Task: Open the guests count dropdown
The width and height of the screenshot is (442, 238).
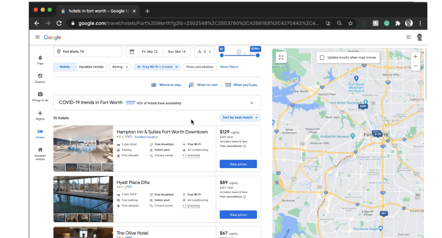Action: (x=204, y=51)
